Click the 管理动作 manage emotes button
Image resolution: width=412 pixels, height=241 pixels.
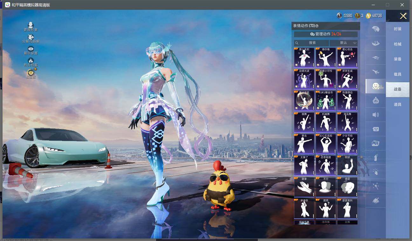tap(326, 34)
